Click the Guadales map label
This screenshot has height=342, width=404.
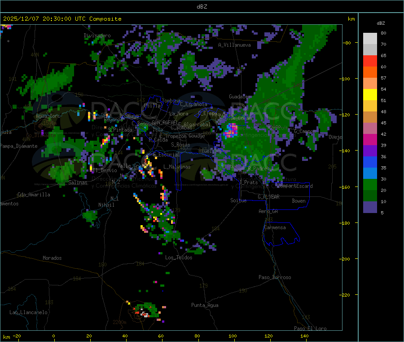(240, 97)
